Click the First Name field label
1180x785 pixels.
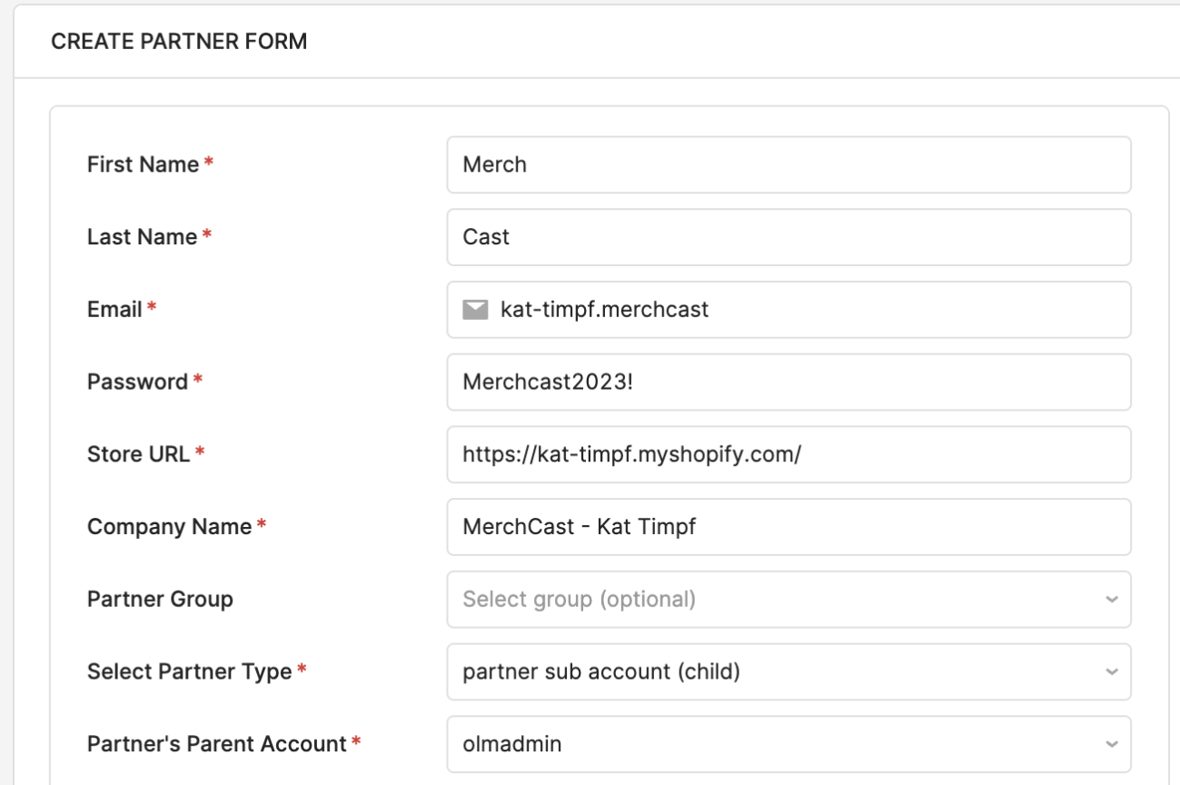pos(143,164)
